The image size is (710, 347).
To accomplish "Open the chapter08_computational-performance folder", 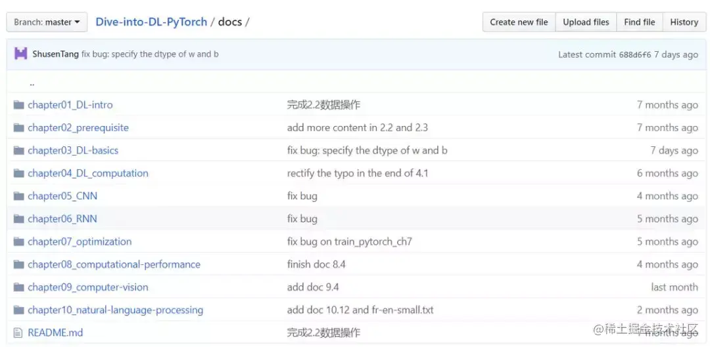I will pos(114,264).
